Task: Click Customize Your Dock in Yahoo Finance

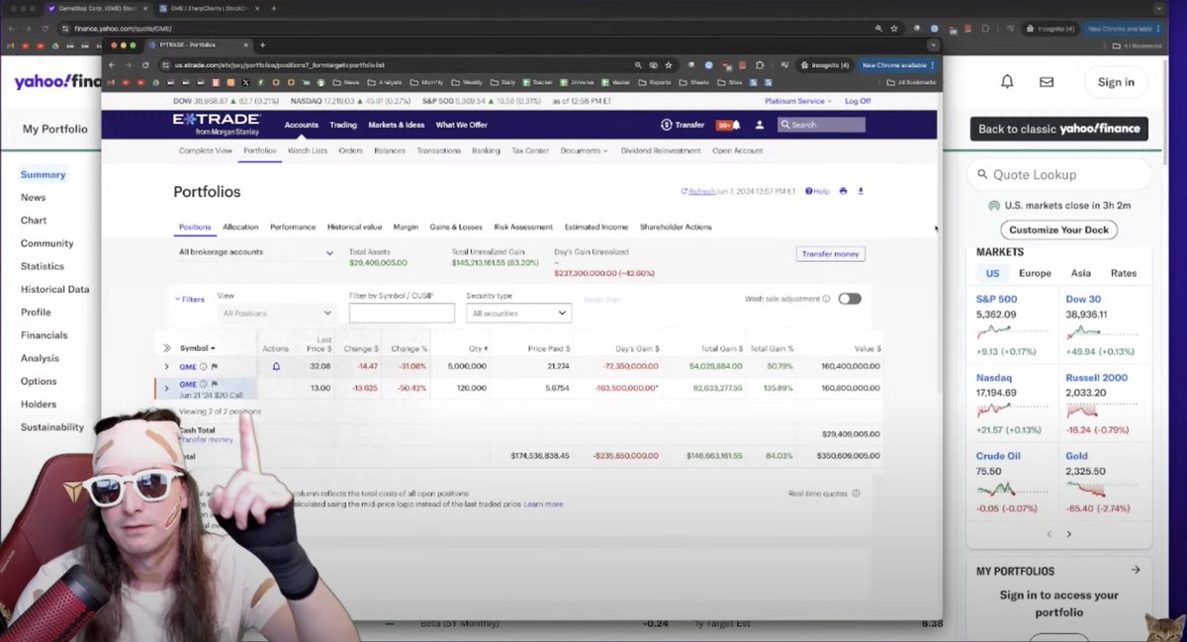Action: tap(1059, 229)
